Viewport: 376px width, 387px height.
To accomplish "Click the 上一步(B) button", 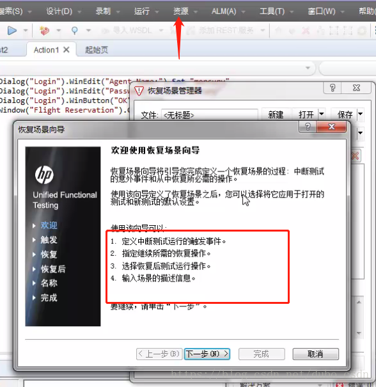I will click(159, 354).
